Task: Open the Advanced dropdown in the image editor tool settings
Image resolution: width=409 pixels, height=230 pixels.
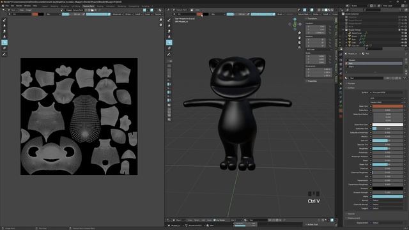Action: click(118, 14)
